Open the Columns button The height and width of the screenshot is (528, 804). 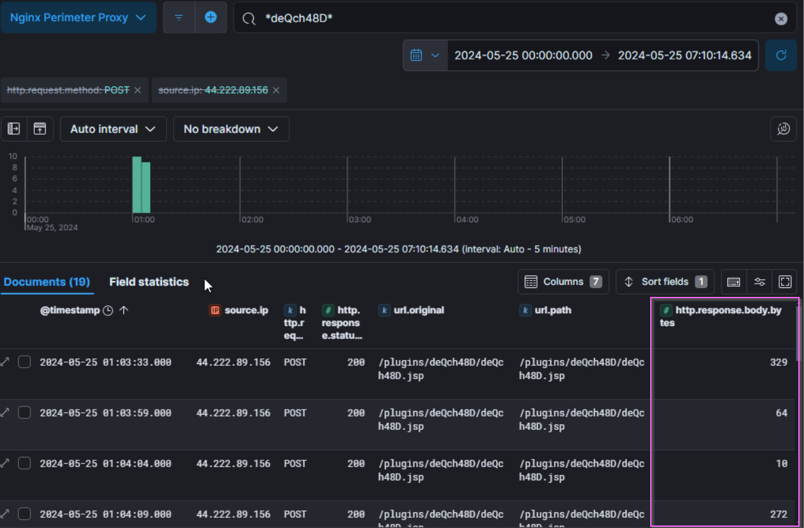click(x=563, y=282)
